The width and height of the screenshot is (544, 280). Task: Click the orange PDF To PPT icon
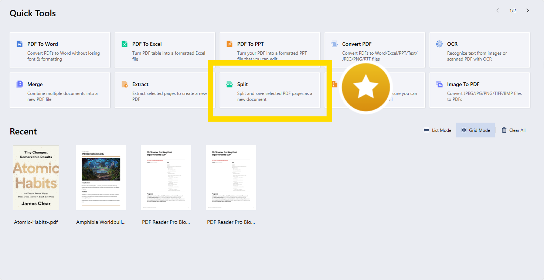[x=229, y=44]
